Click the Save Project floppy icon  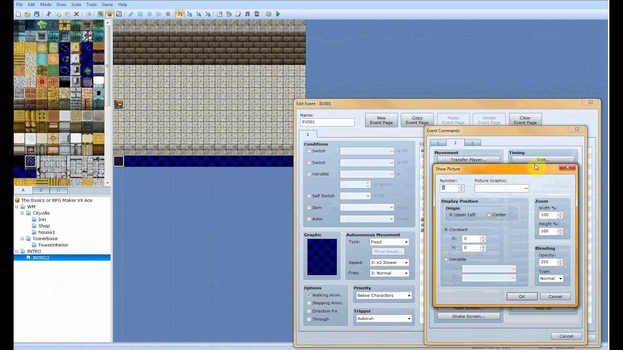(37, 14)
